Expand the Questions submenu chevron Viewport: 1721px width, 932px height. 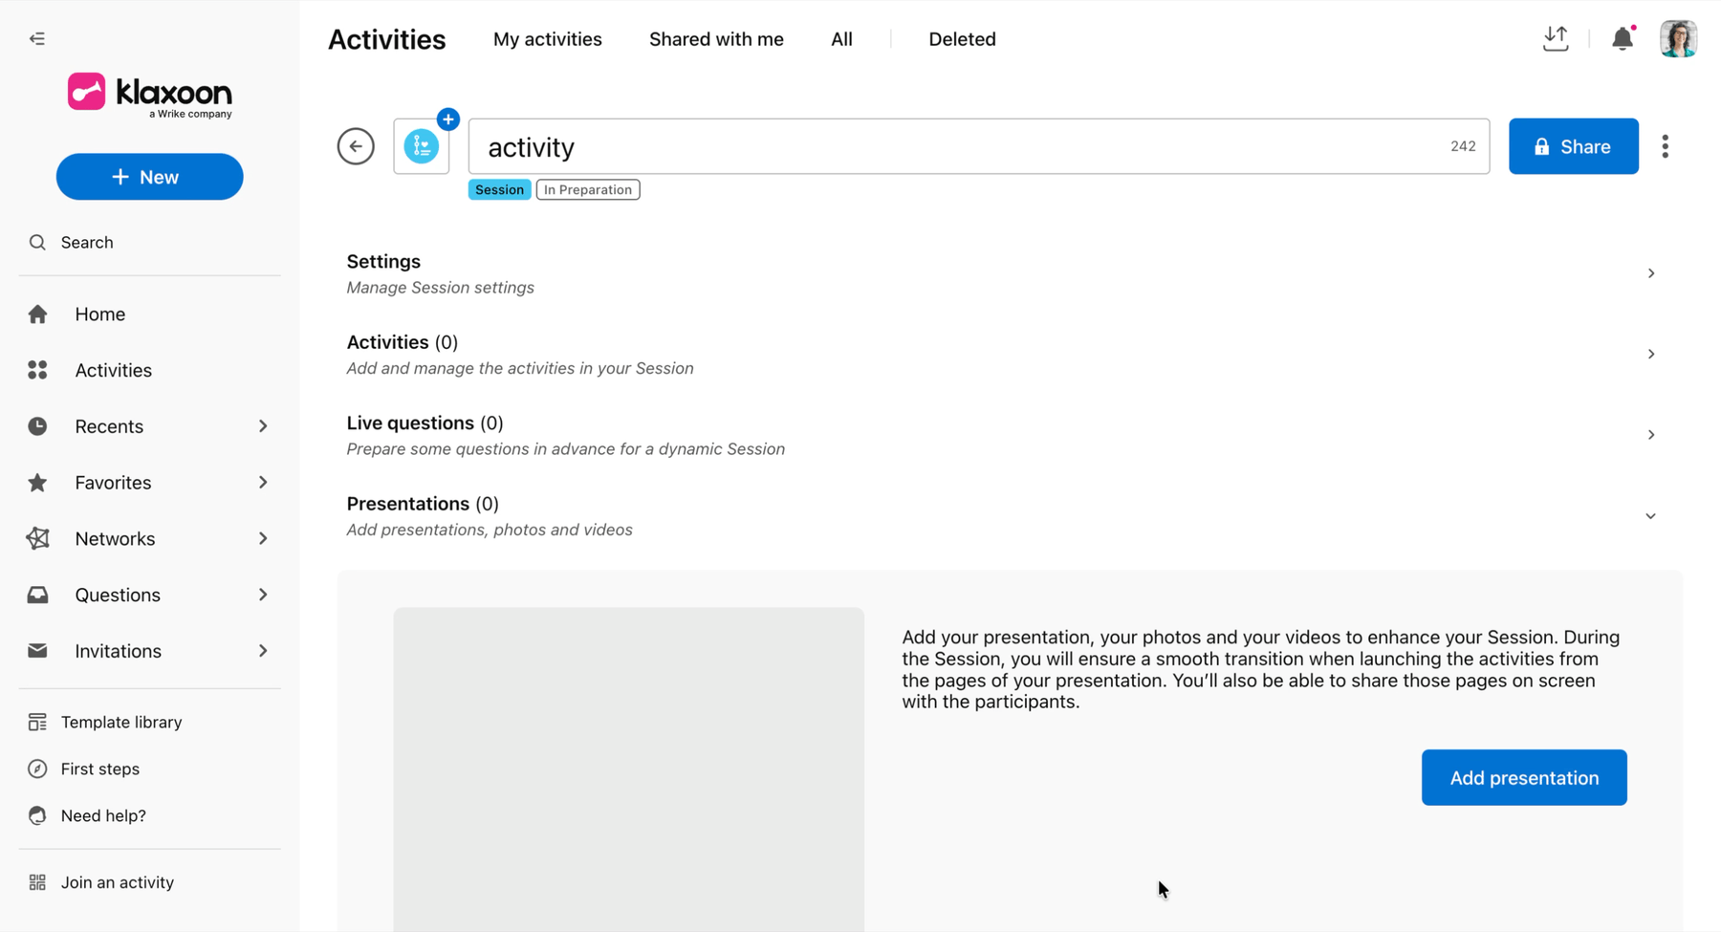pyautogui.click(x=263, y=595)
